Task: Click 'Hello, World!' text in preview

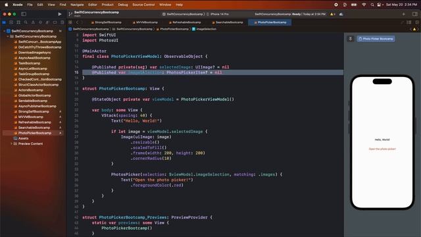Action: pos(382,140)
